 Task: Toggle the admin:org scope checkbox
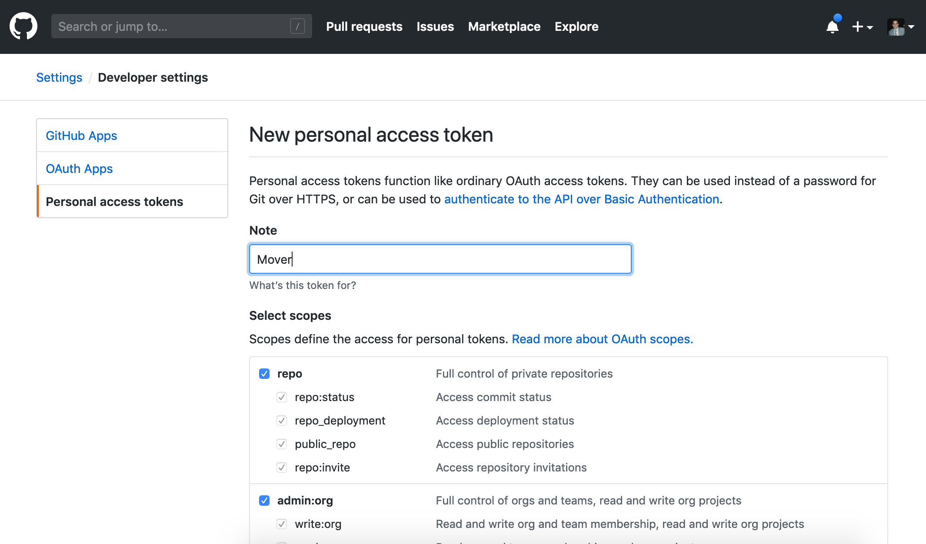click(x=264, y=500)
